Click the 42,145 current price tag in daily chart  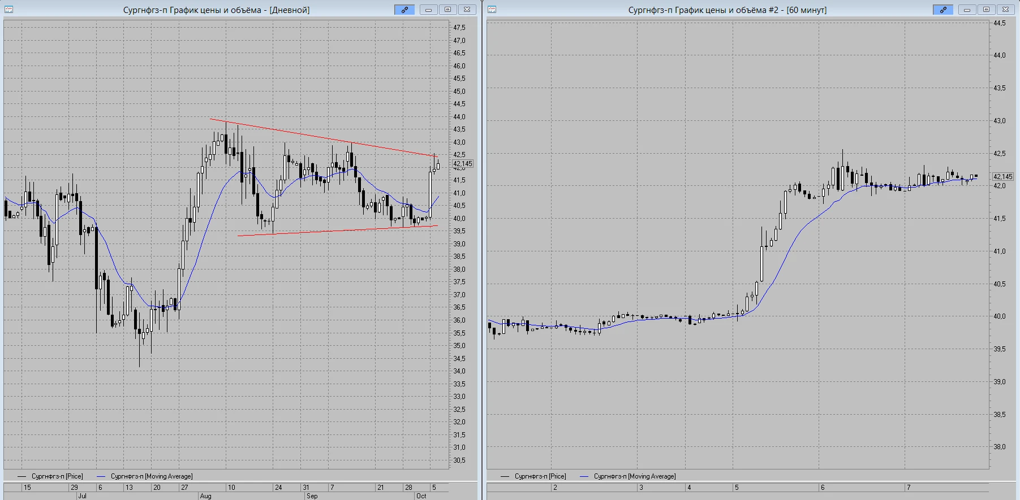click(463, 164)
